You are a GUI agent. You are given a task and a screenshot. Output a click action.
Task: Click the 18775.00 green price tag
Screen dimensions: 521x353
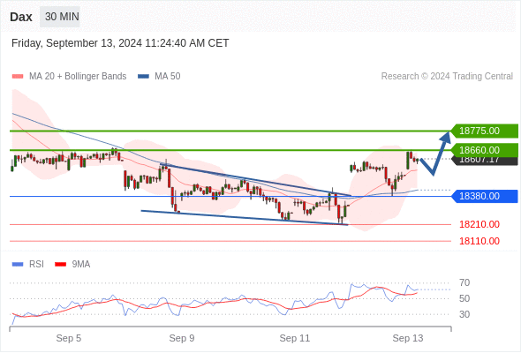coord(485,131)
